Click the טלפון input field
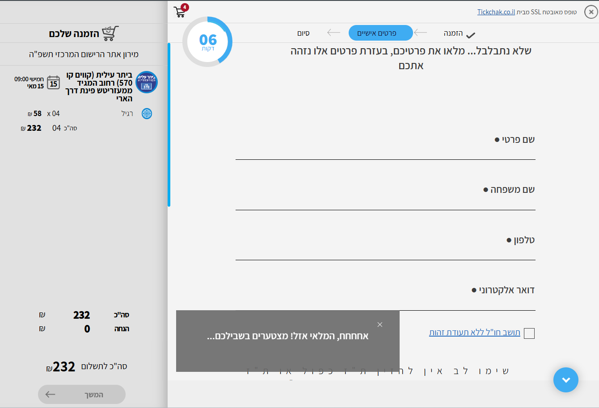This screenshot has width=599, height=408. [x=385, y=253]
